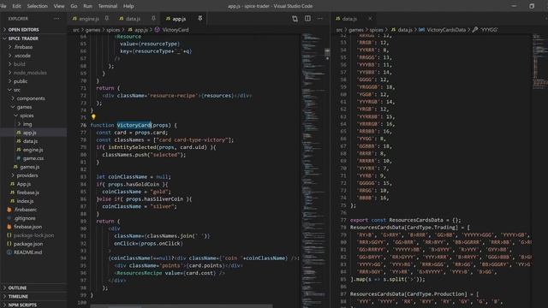
Task: Click pin icon on left data.js tab
Action: 153,19
